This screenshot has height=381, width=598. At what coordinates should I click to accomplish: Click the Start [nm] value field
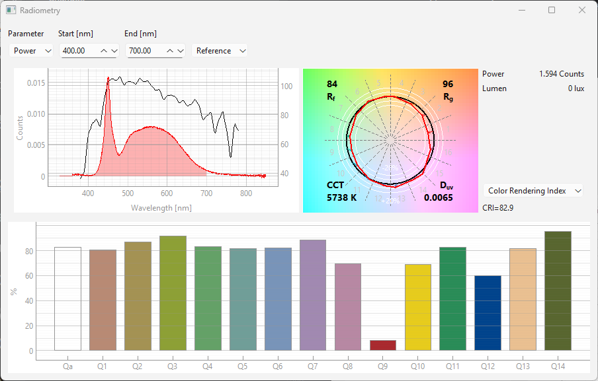click(77, 51)
